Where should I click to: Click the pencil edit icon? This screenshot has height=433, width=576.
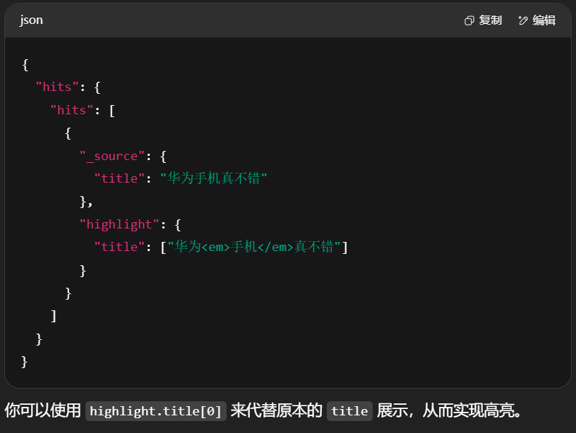523,20
